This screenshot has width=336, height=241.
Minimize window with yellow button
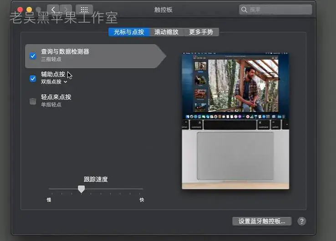coord(29,10)
